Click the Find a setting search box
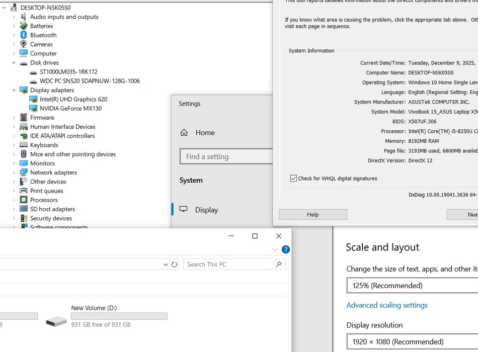Screen dimensions: 478x352 pos(225,157)
